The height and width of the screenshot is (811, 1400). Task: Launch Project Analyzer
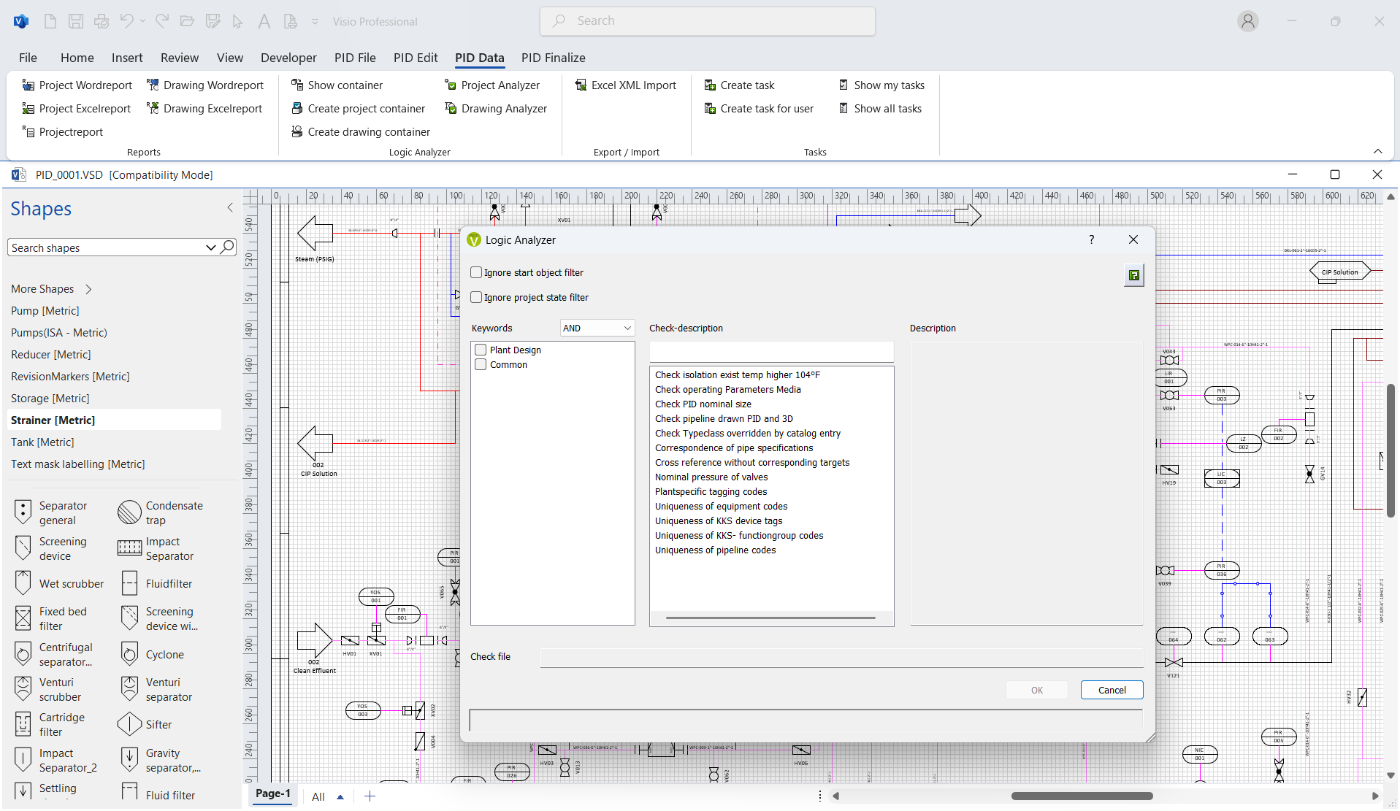pyautogui.click(x=492, y=85)
